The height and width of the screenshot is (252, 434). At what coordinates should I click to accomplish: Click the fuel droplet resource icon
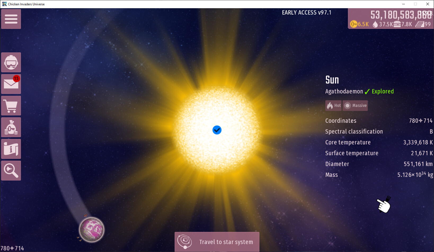pyautogui.click(x=375, y=24)
